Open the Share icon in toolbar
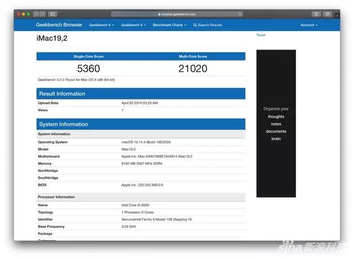The width and height of the screenshot is (354, 259). tap(316, 14)
